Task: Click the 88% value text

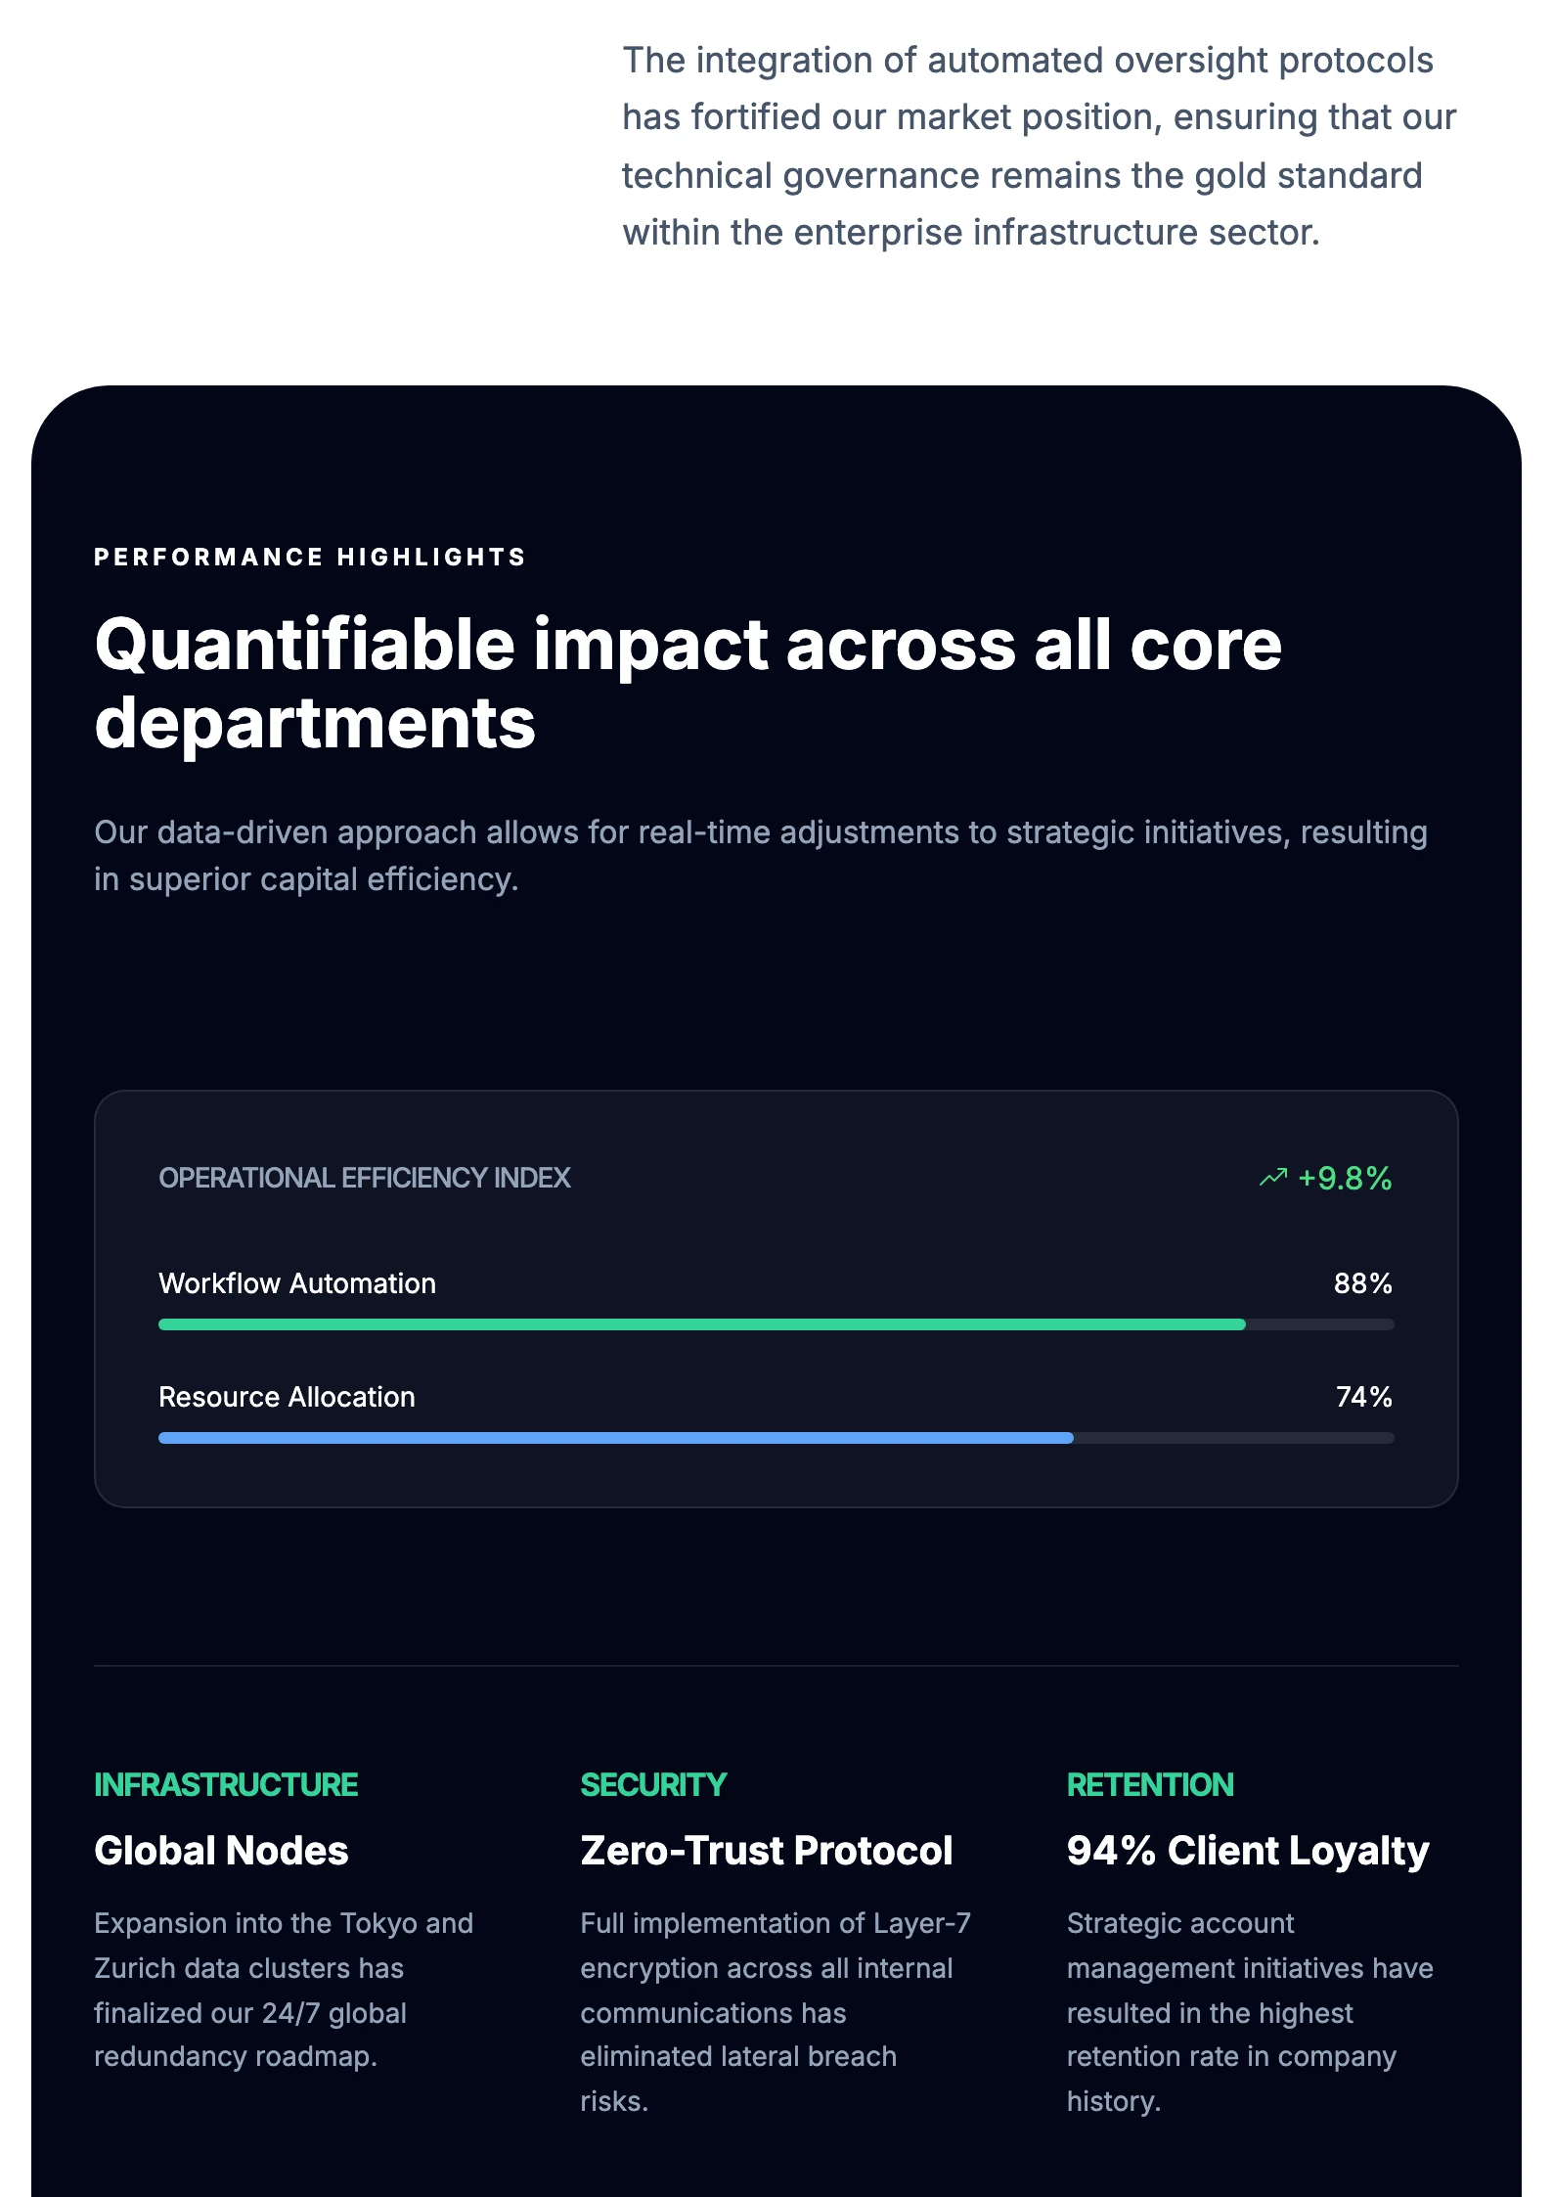Action: tap(1362, 1283)
